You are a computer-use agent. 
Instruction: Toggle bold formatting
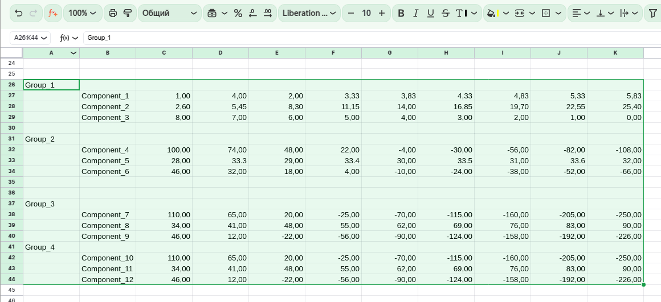coord(401,13)
